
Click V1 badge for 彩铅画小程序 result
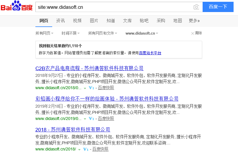[91, 119]
